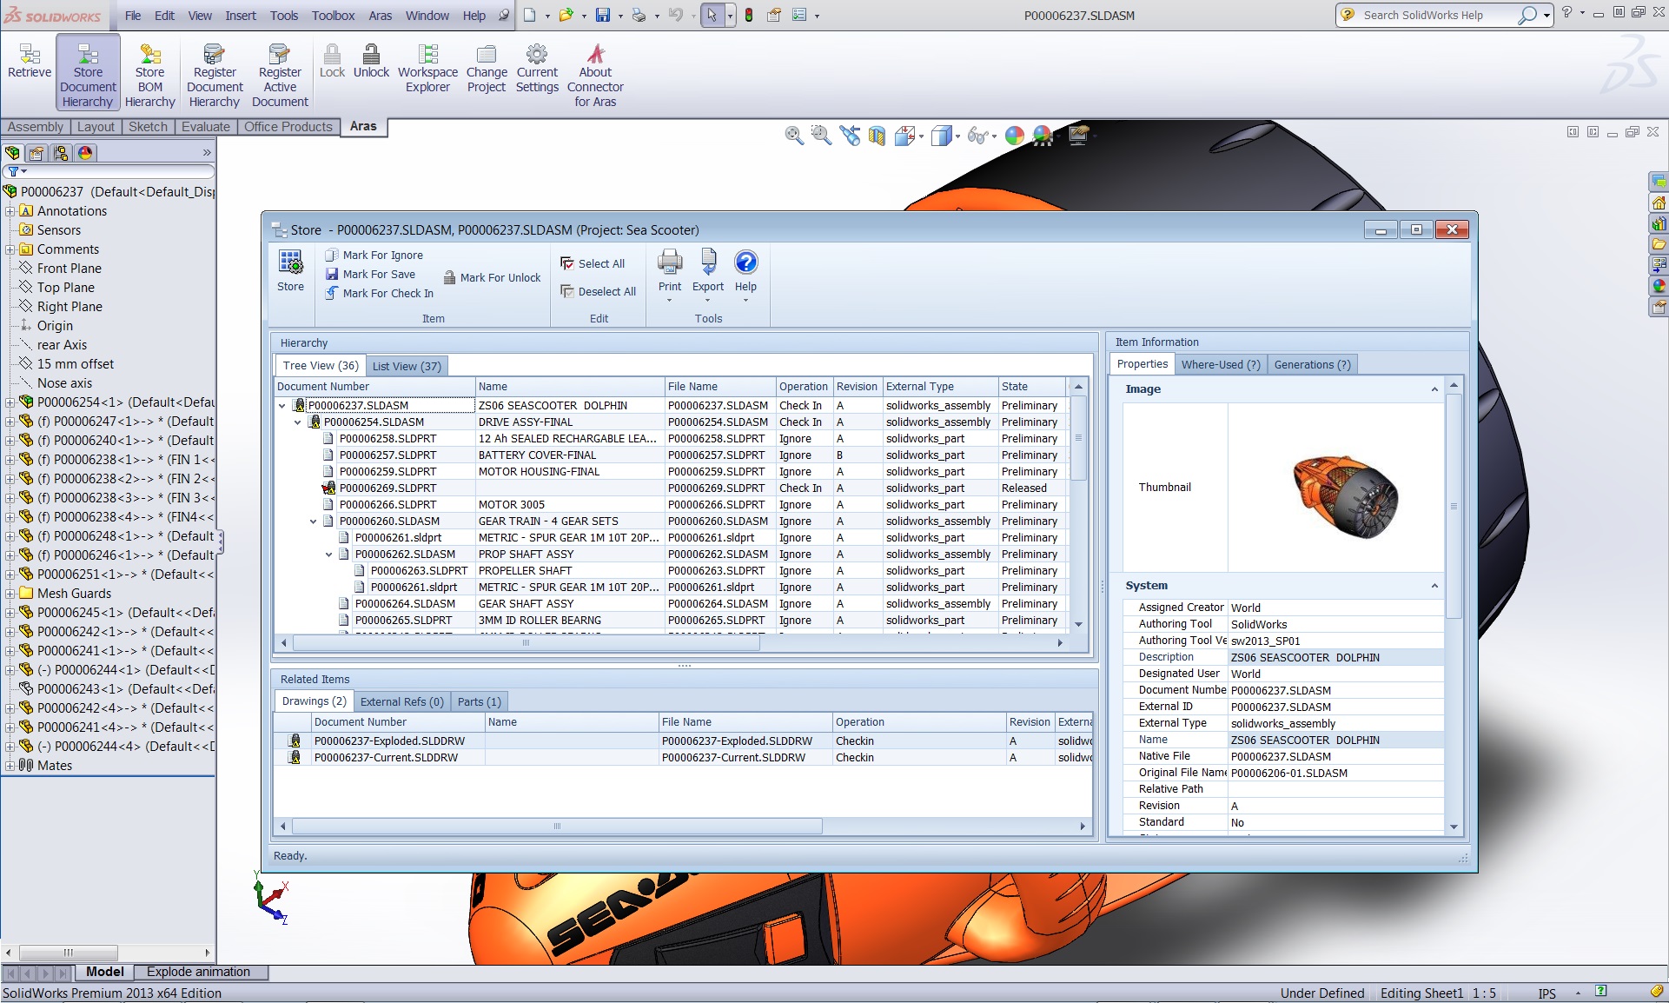Switch to Parts (1) tab
Viewport: 1669px width, 1003px height.
click(x=479, y=701)
